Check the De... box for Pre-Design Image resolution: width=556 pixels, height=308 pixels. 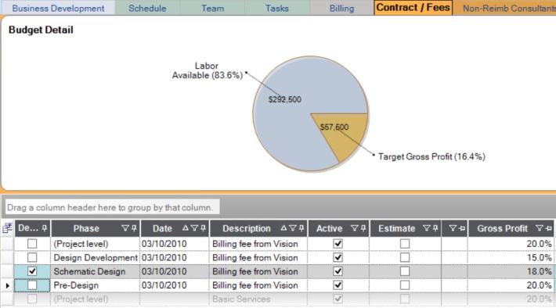(x=32, y=285)
